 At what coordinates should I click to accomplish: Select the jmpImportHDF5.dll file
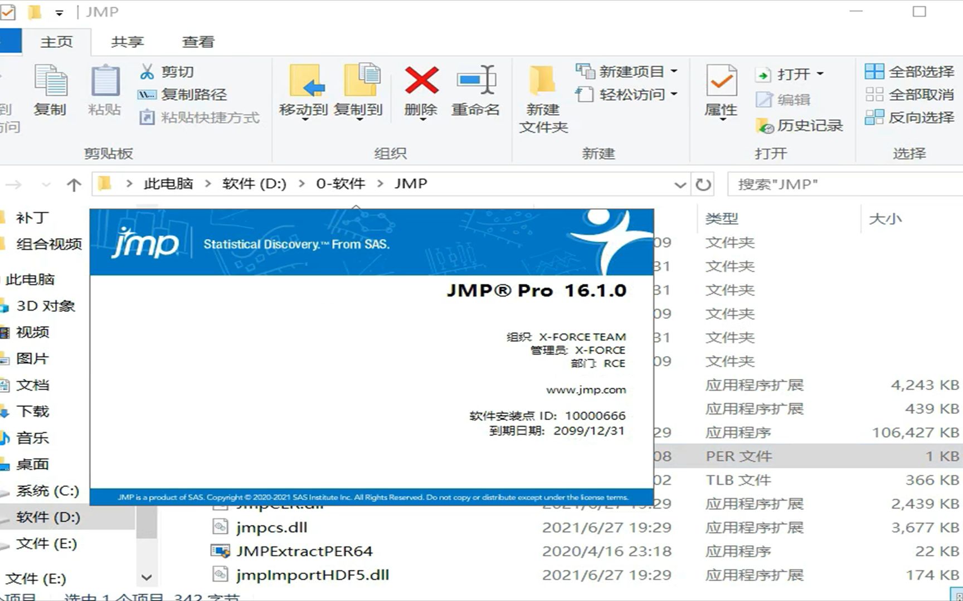point(312,575)
